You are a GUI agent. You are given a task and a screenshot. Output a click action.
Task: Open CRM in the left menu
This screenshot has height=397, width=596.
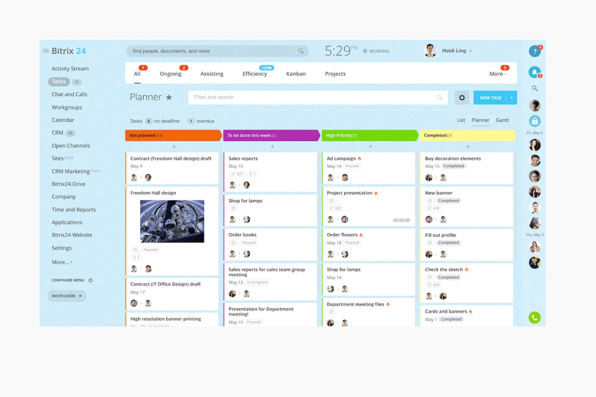pos(57,133)
